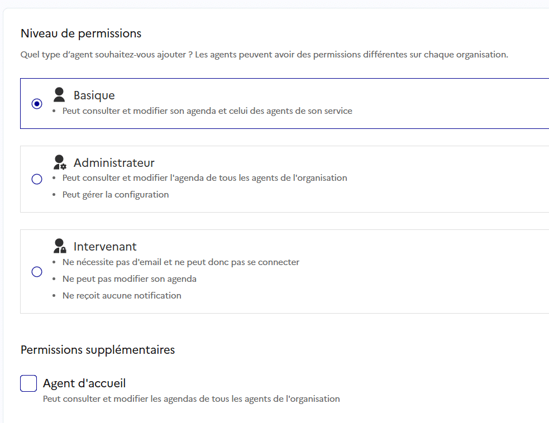Choose the Intervenant radio option
The width and height of the screenshot is (549, 423).
click(x=37, y=272)
